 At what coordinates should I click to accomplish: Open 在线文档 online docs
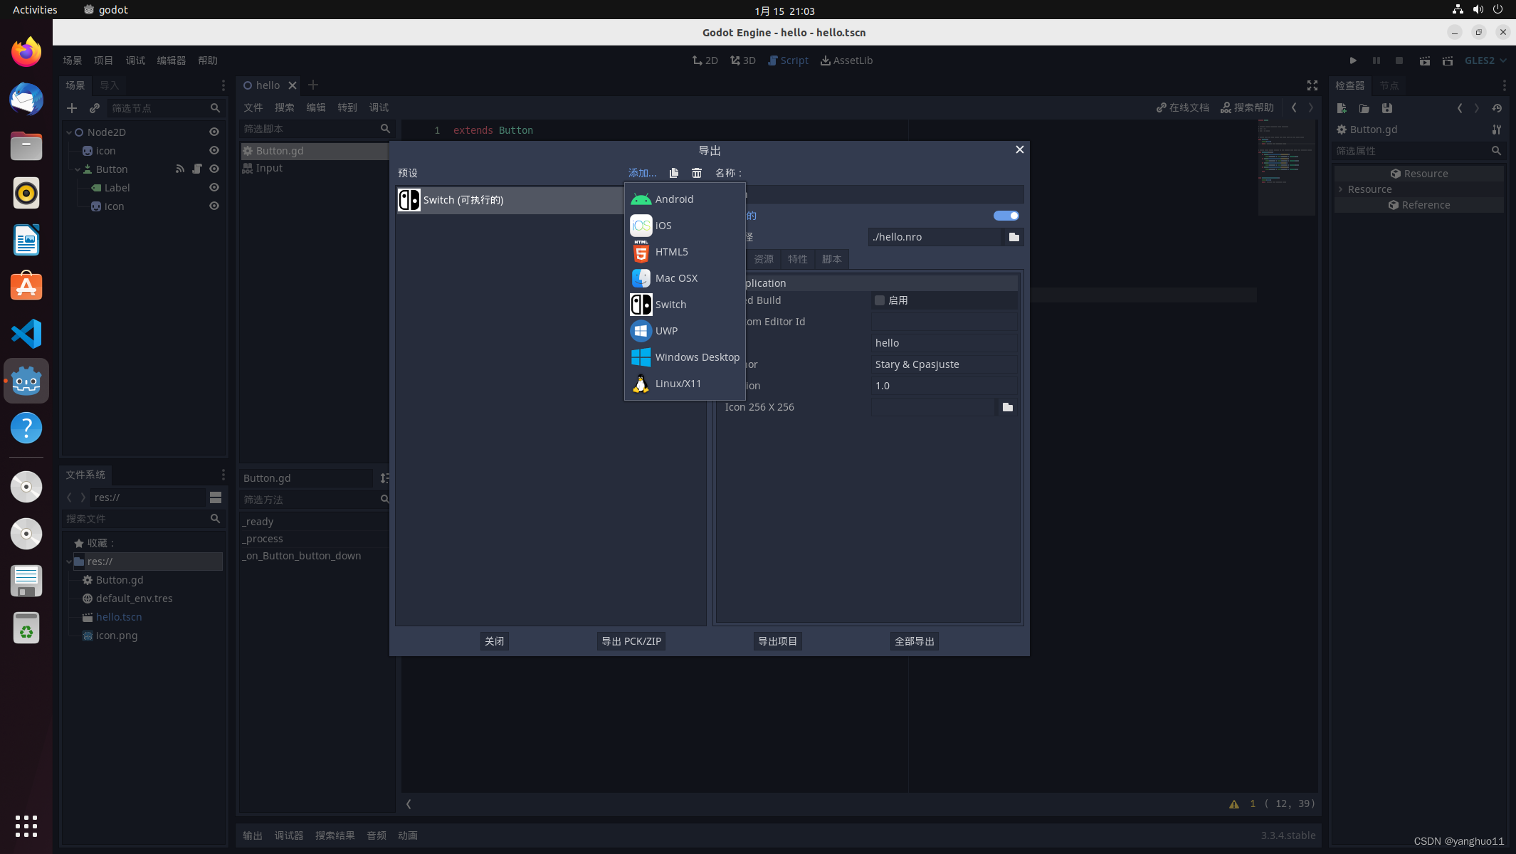coord(1183,107)
